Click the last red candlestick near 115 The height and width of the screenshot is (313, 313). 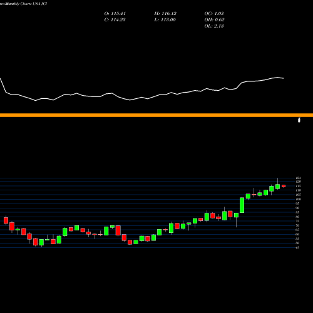pos(284,186)
